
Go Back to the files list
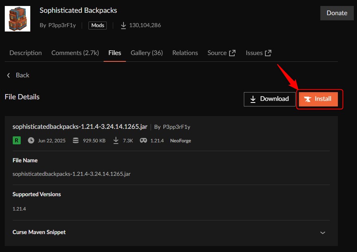point(18,75)
